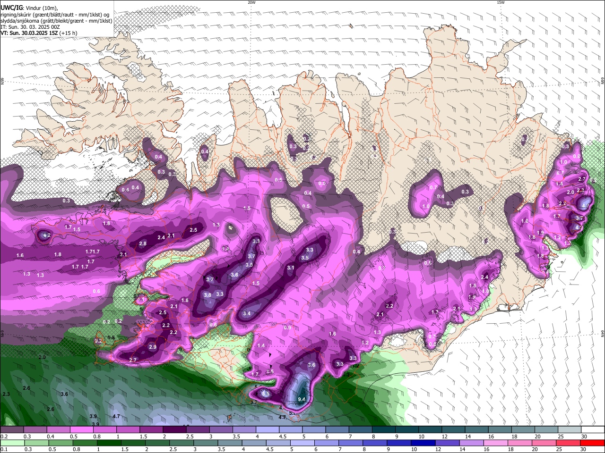605x453 pixels.
Task: Click the 0.2 label in the top legend row
Action: [x=4, y=436]
